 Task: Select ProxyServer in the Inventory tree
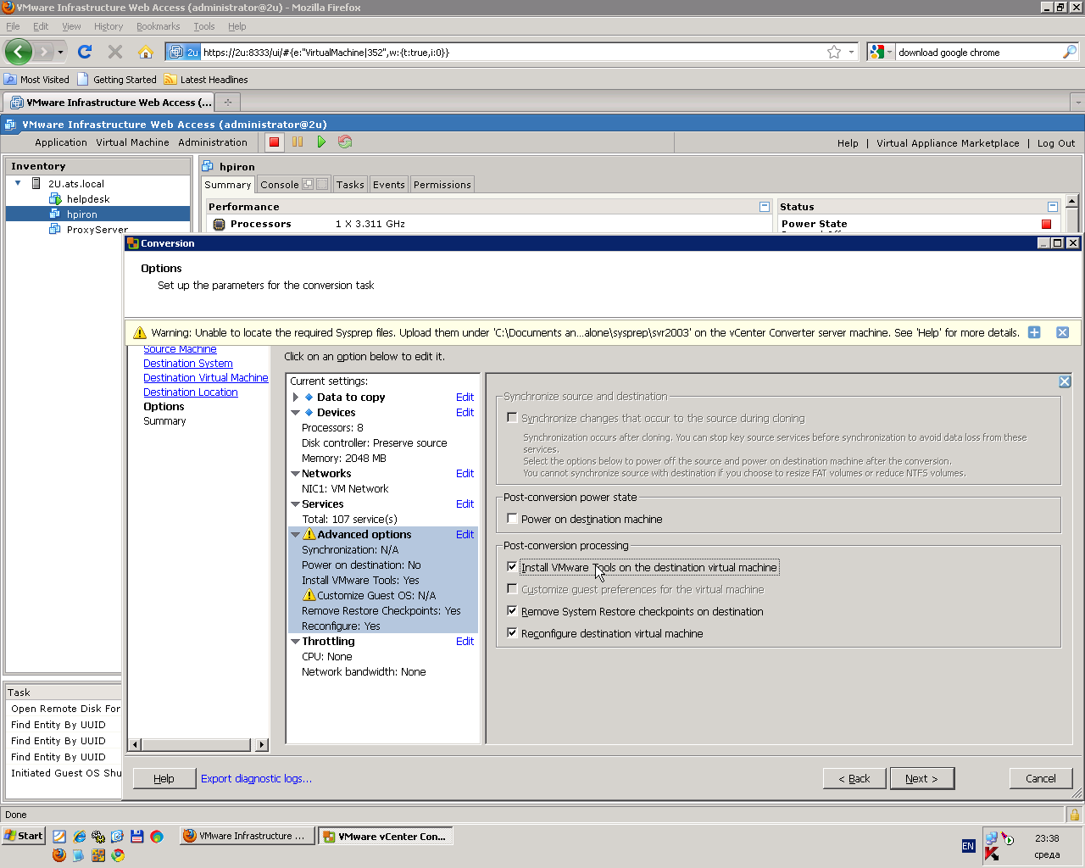point(97,230)
